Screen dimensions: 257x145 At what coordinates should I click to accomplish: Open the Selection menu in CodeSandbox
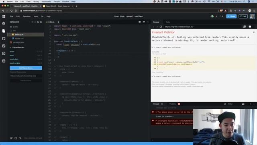pos(27,17)
